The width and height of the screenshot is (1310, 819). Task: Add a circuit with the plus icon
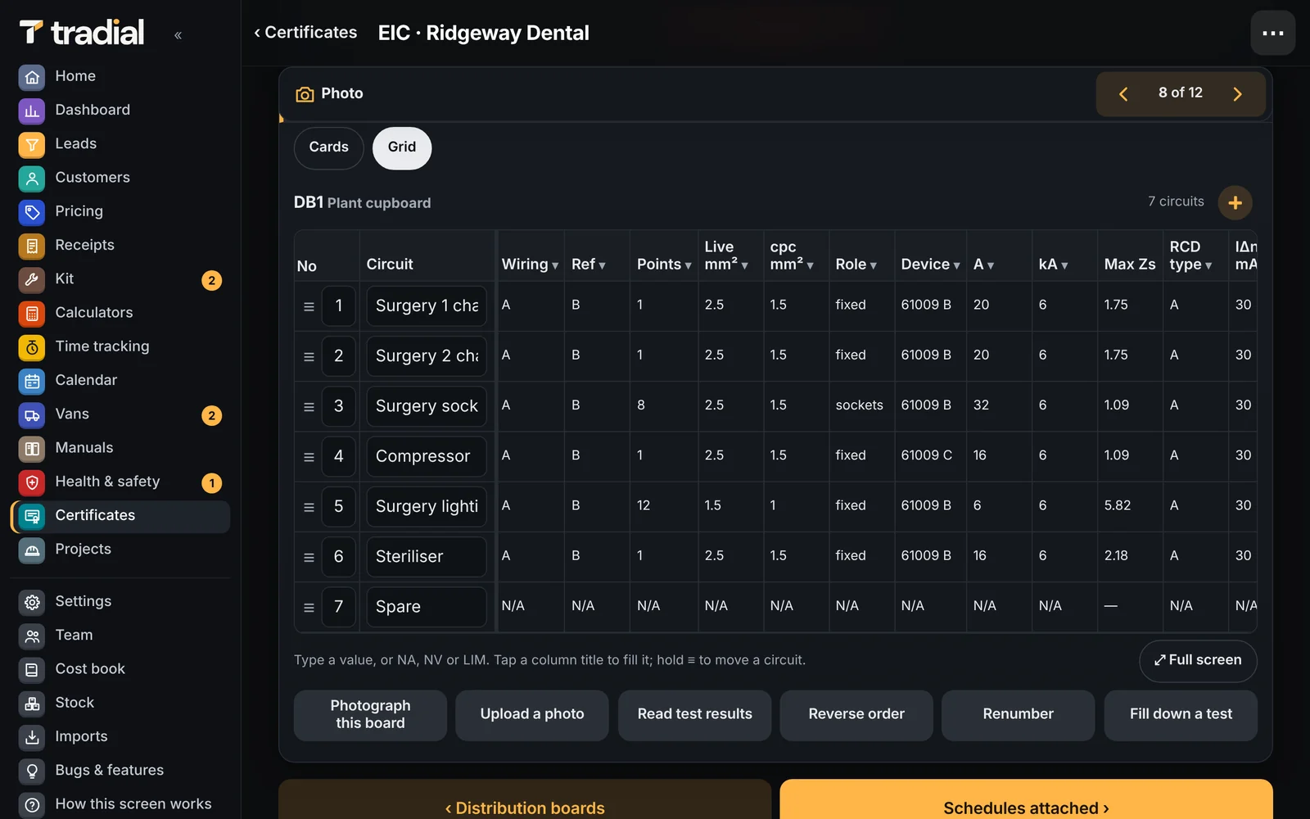(x=1235, y=202)
